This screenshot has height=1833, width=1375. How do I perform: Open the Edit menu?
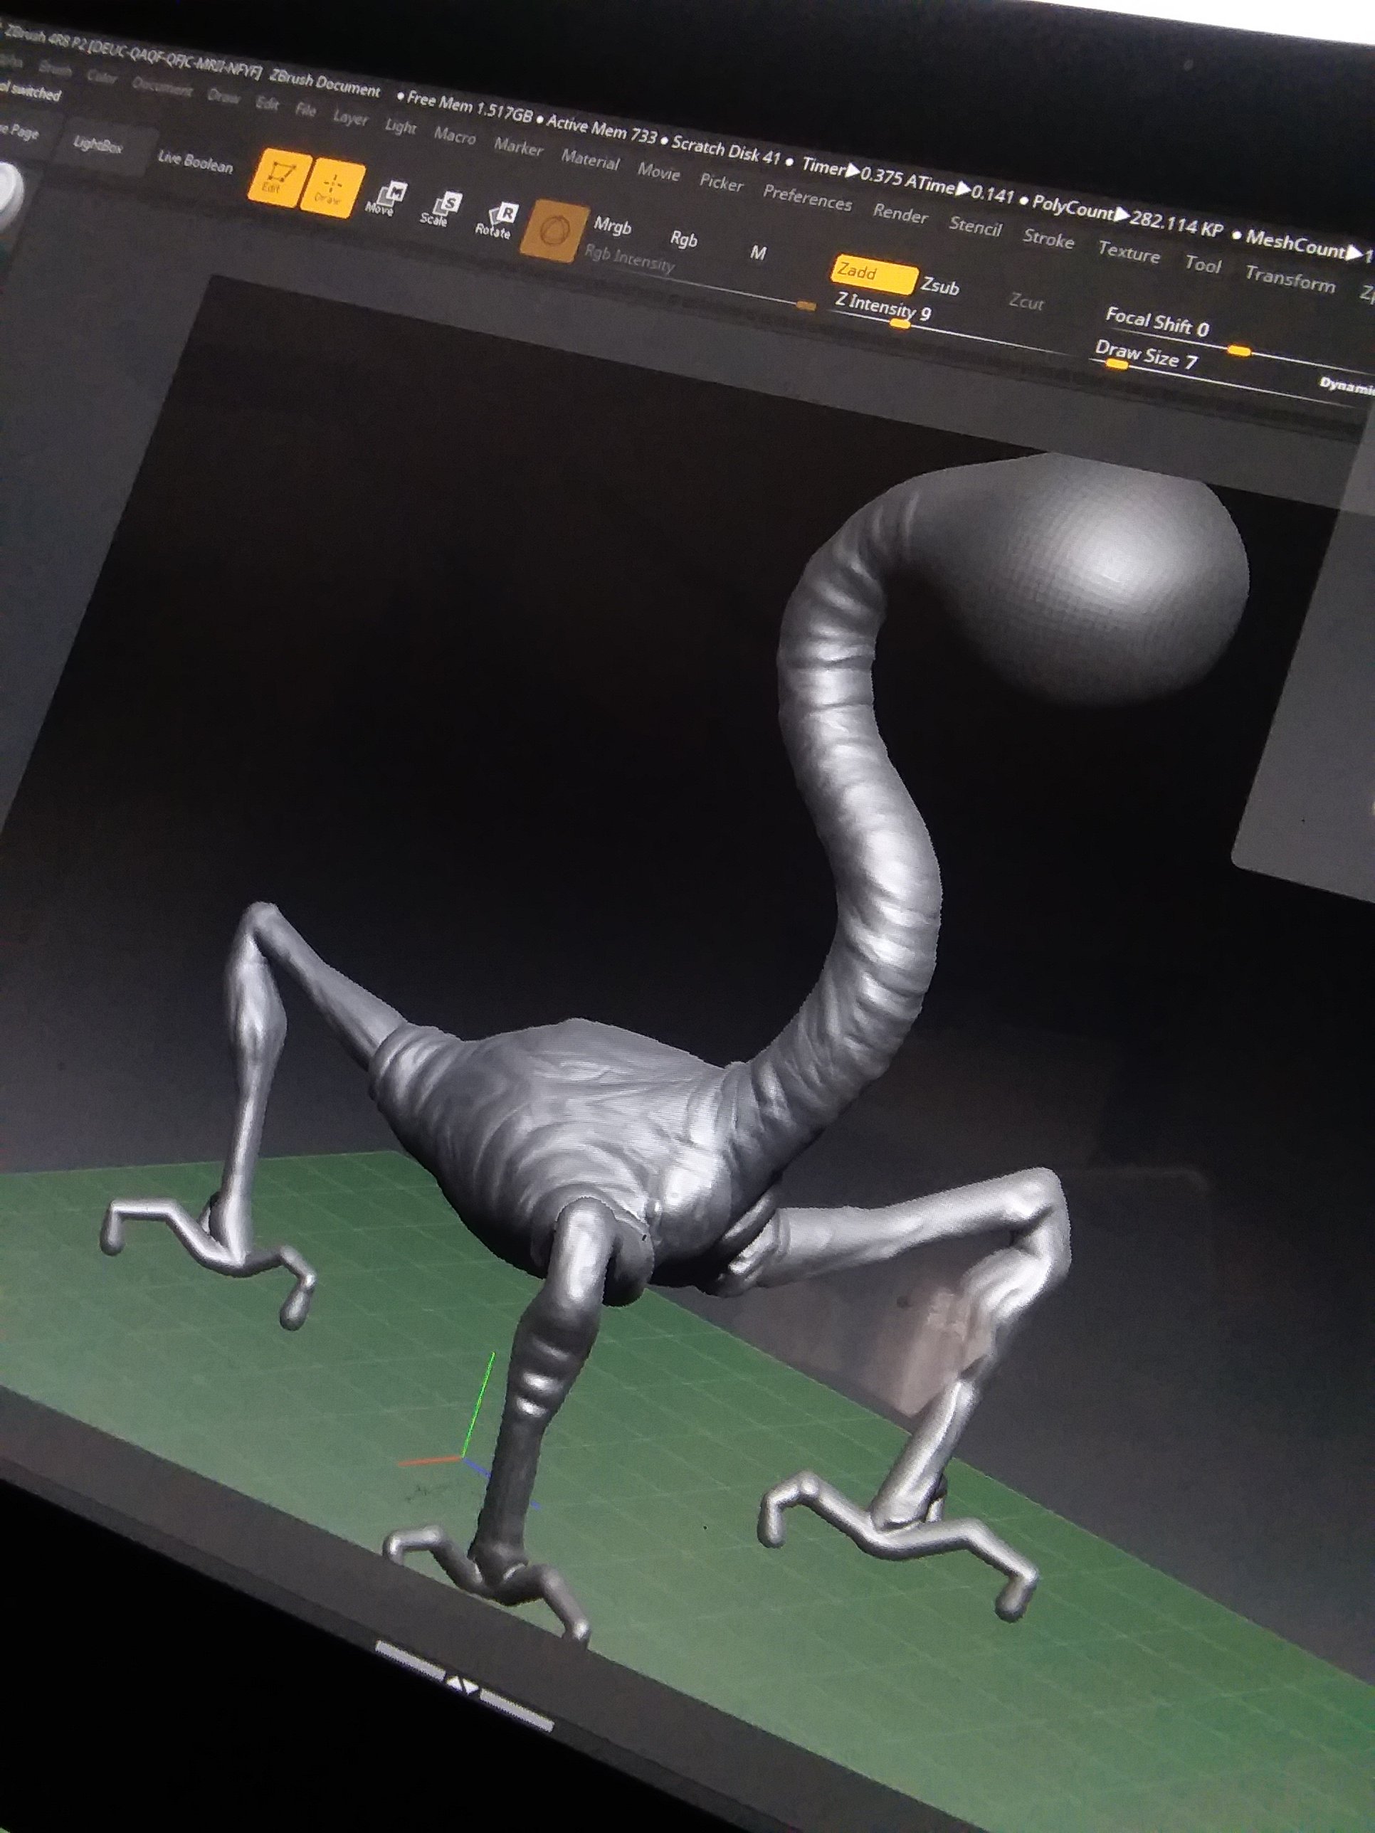pos(267,104)
